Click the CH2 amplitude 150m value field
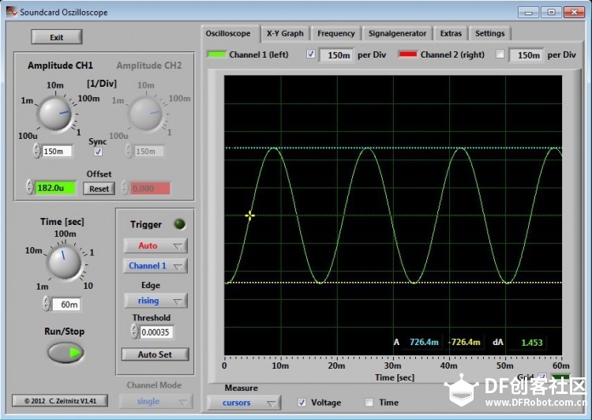This screenshot has width=592, height=420. (148, 151)
